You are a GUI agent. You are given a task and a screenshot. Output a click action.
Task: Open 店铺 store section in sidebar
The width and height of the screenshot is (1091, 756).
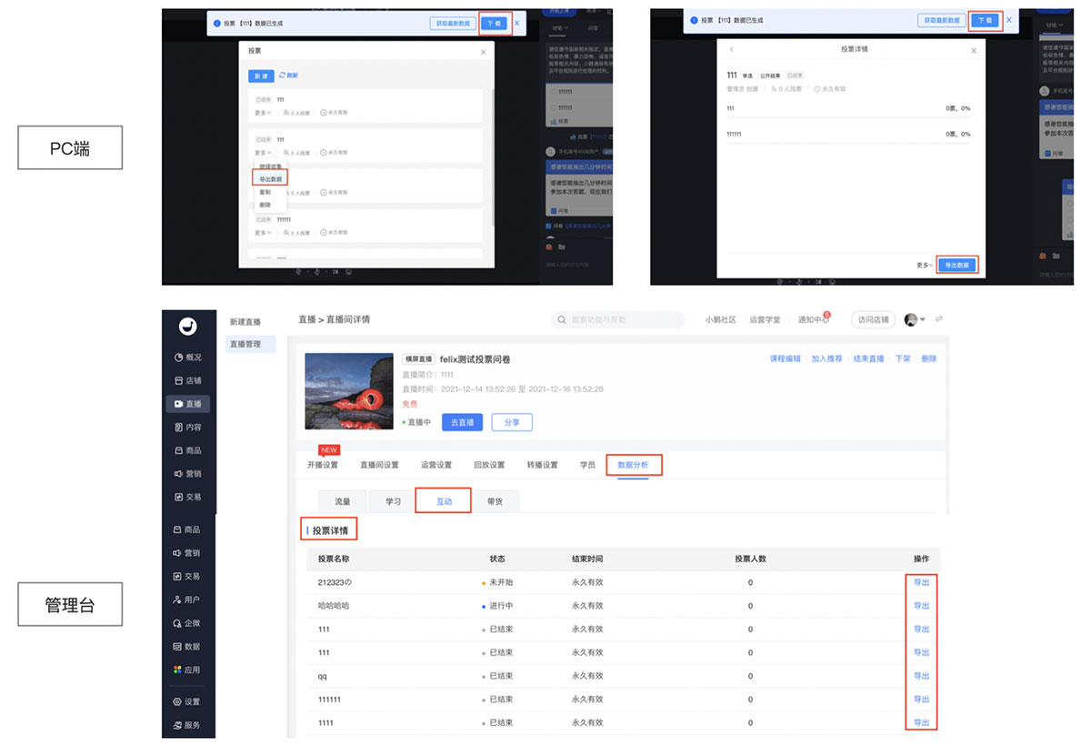187,380
